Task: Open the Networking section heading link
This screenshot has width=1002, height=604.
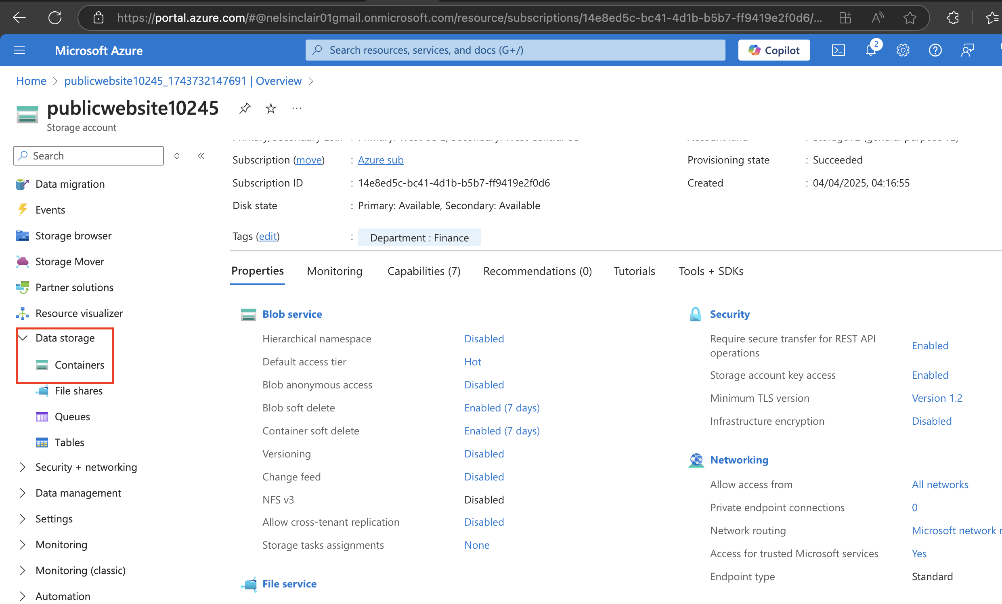Action: [739, 459]
